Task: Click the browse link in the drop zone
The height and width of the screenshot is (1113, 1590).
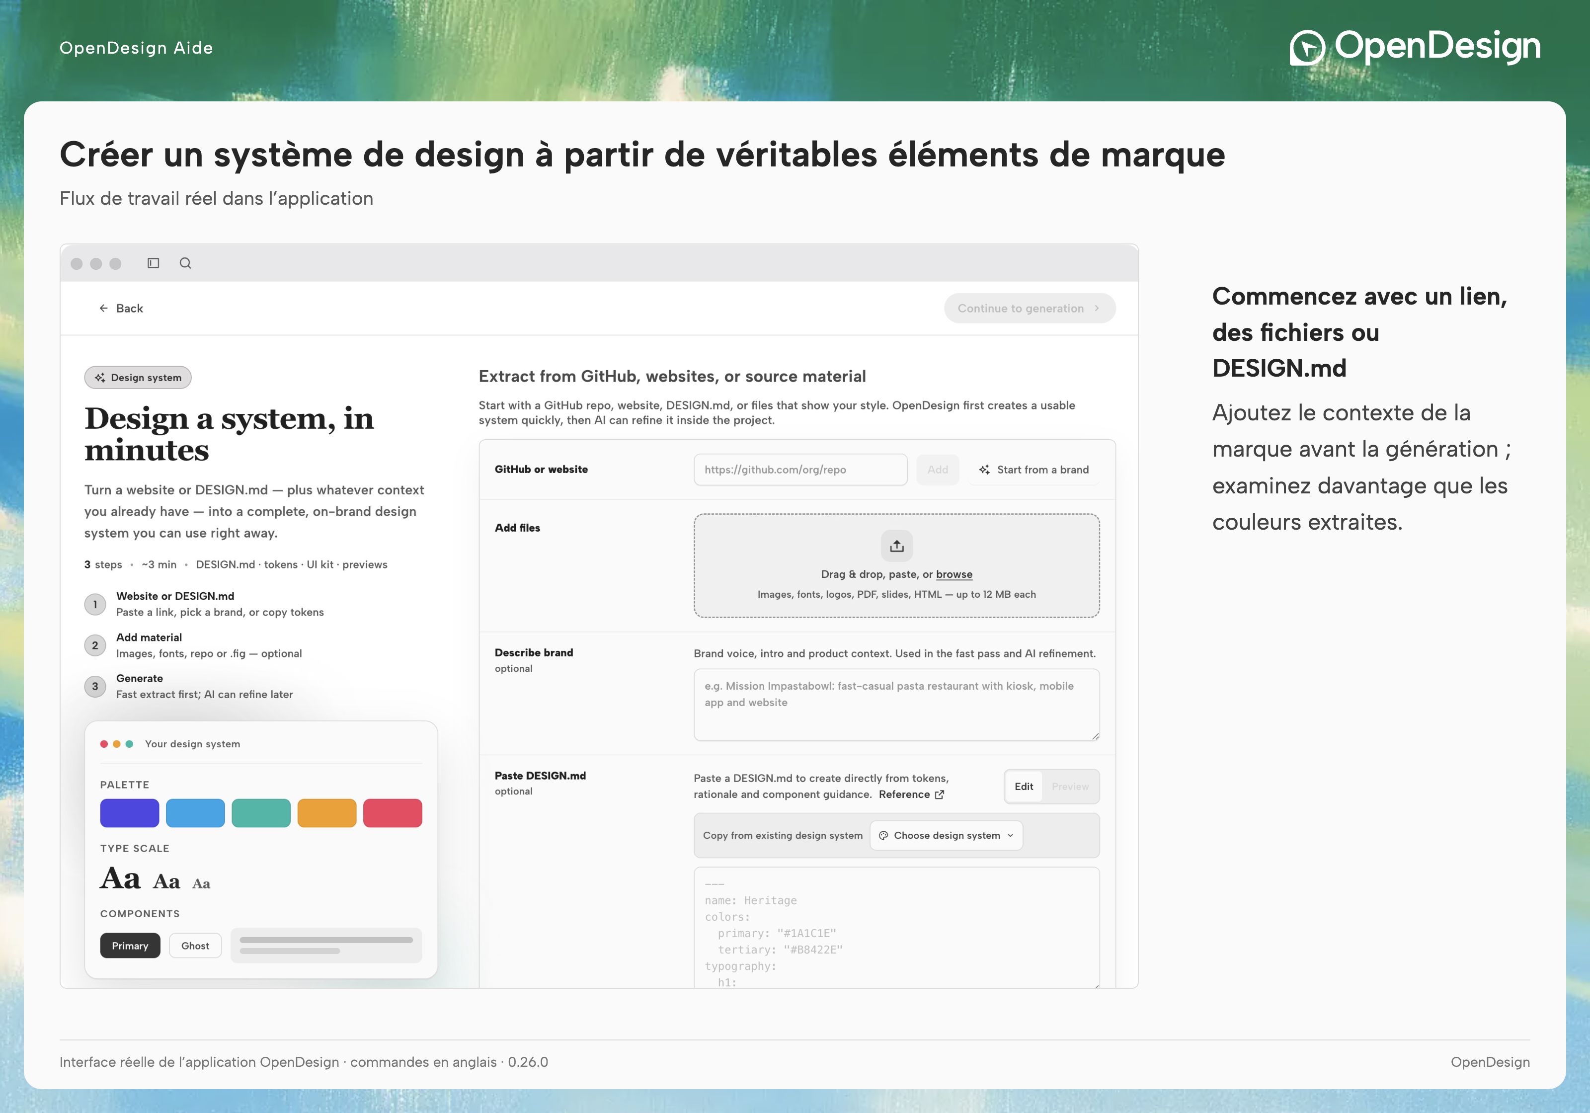Action: click(954, 574)
